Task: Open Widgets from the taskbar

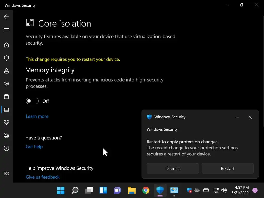Action: [103, 191]
